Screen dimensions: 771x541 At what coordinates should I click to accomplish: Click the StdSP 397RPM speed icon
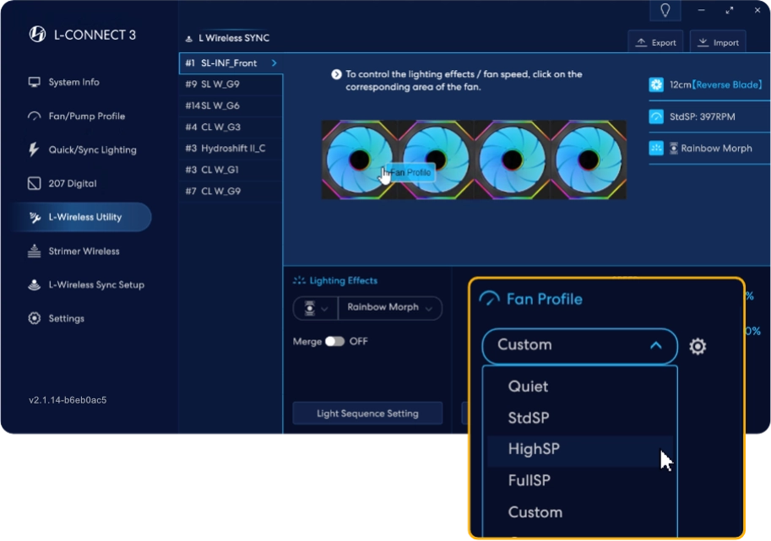click(656, 116)
